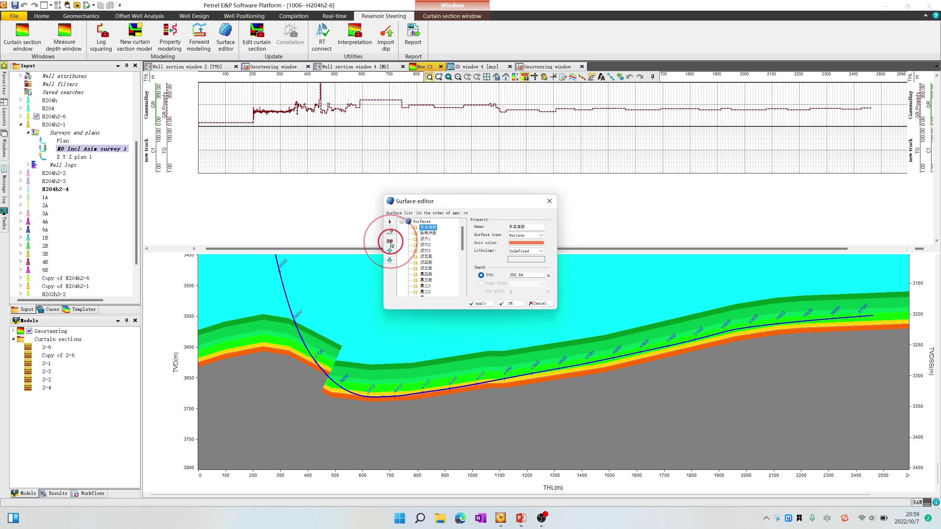Click the wavy horizons layers icon

click(573, 77)
